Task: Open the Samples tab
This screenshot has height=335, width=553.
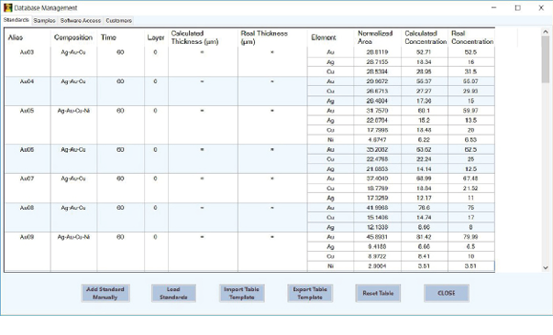Action: (44, 21)
